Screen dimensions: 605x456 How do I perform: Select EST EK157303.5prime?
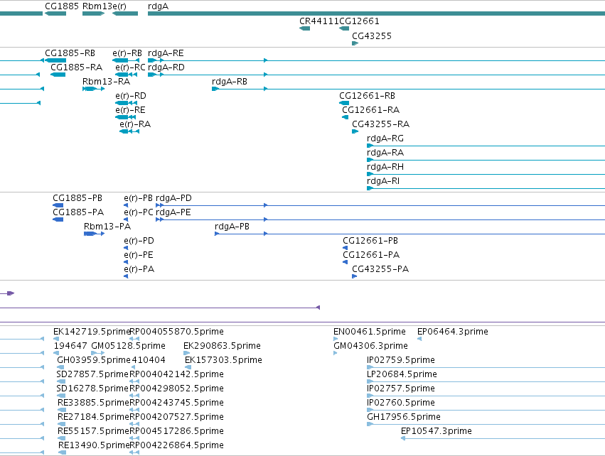[223, 360]
